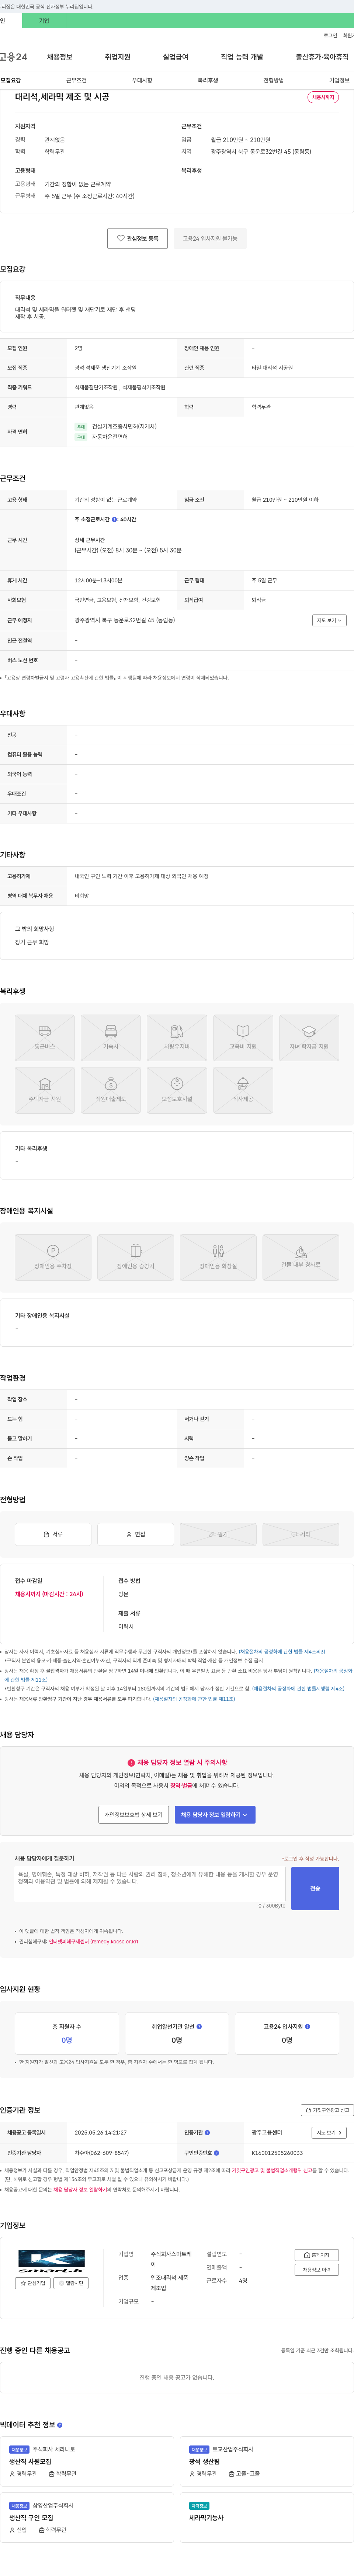Click the 기숙사 welfare icon
354x2576 pixels.
click(x=111, y=1037)
